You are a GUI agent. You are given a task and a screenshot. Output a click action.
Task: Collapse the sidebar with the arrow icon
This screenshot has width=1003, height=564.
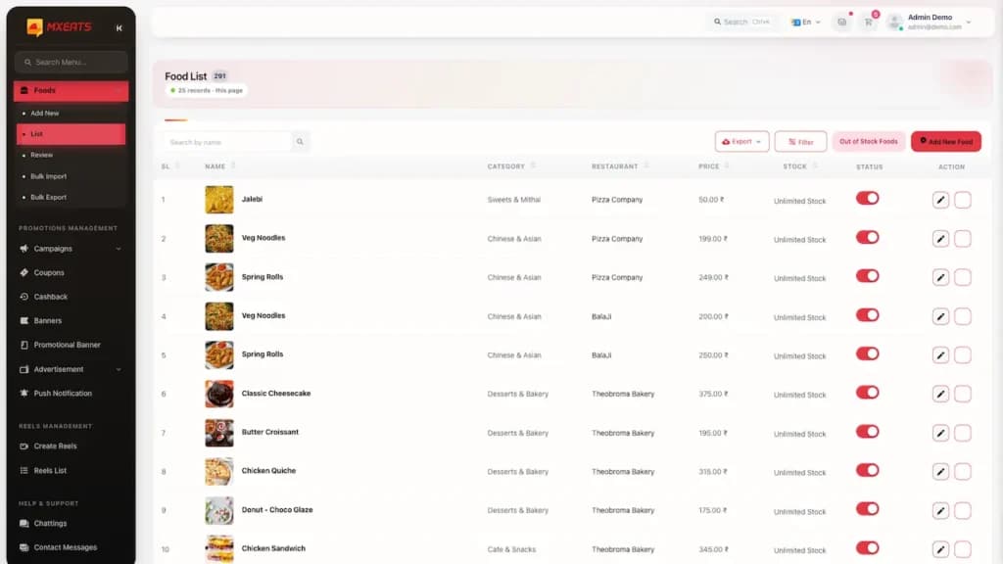[x=119, y=27]
